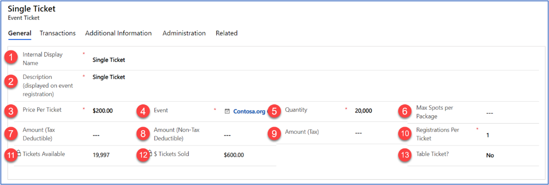Screen dimensions: 549x185
Task: Click the red number 9 badge
Action: click(x=274, y=133)
